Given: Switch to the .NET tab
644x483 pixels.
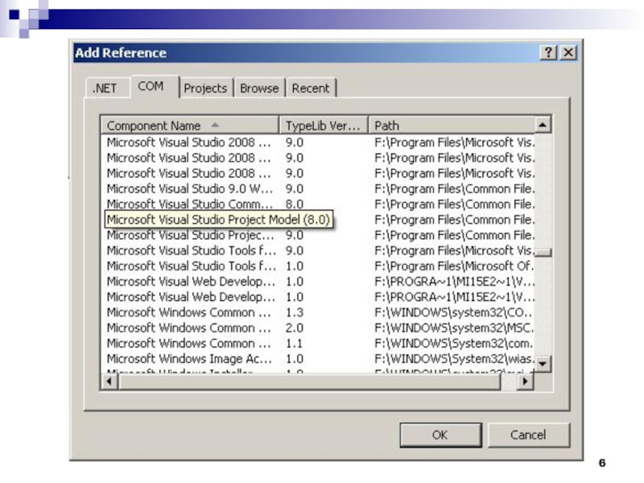Looking at the screenshot, I should pyautogui.click(x=106, y=88).
